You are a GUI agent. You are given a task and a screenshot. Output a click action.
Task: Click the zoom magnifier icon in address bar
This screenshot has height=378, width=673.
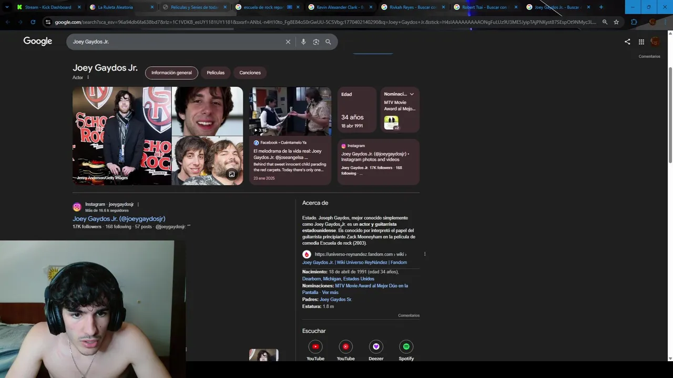click(x=605, y=22)
